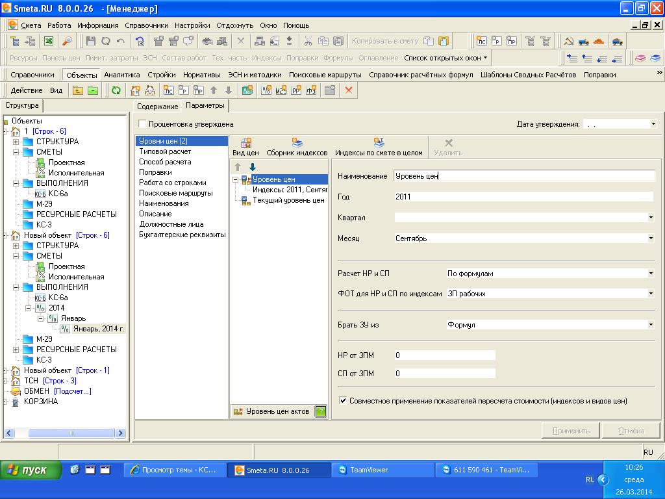The image size is (665, 499).
Task: Open the Месяц dropdown showing Сентябрь
Action: coord(651,238)
